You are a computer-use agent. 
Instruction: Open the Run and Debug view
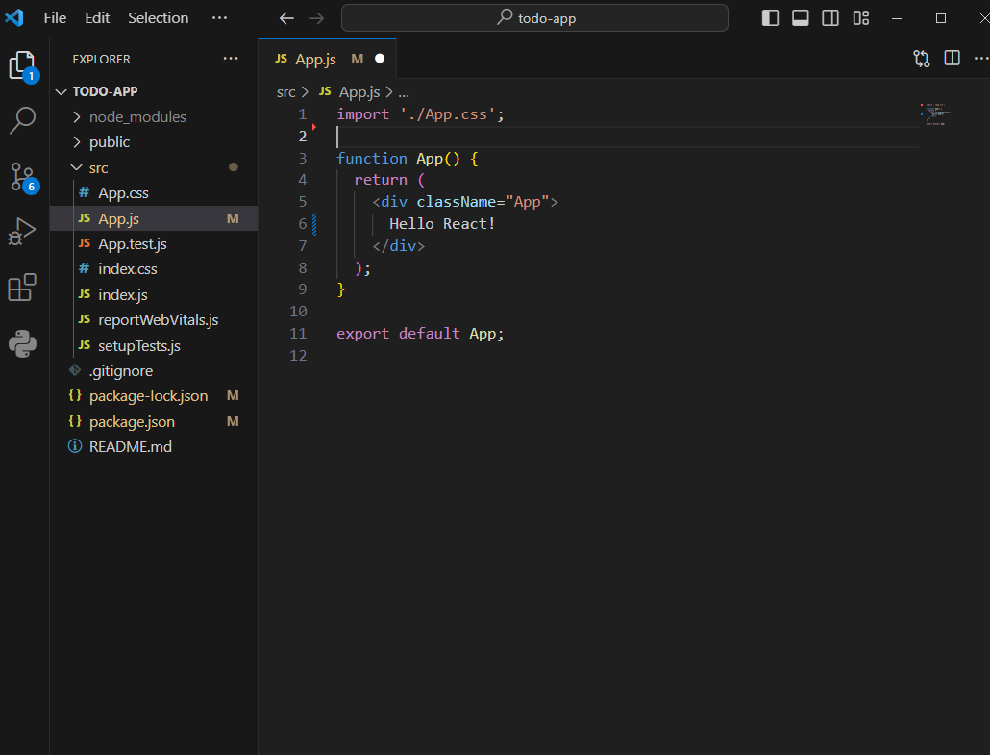click(22, 232)
